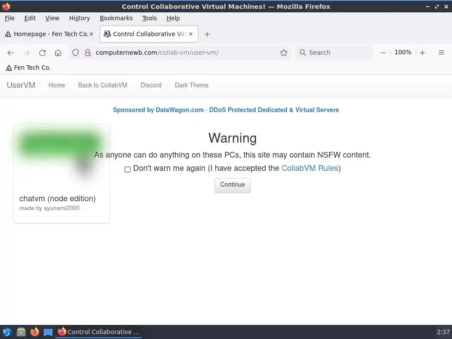Open the View menu
The height and width of the screenshot is (339, 452).
(x=52, y=18)
